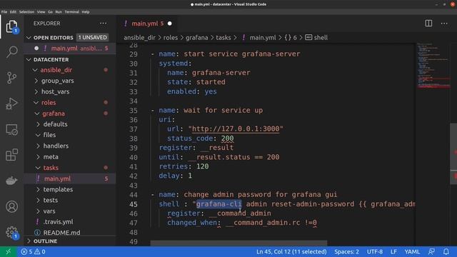This screenshot has height=257, width=457.
Task: Expand the templates folder
Action: click(x=38, y=189)
